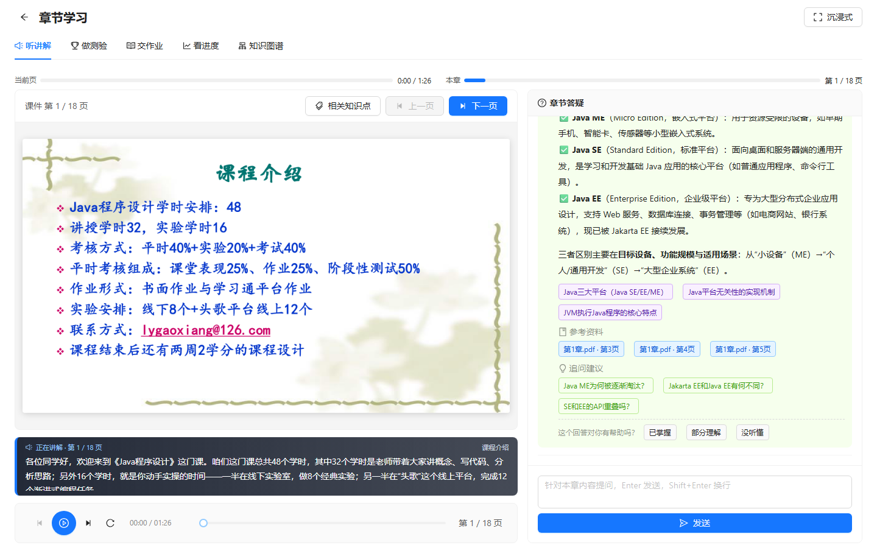Click the 当前页 progress bar

[217, 80]
